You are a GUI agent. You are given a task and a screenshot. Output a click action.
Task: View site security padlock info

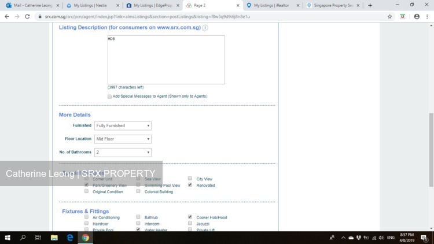(40, 17)
